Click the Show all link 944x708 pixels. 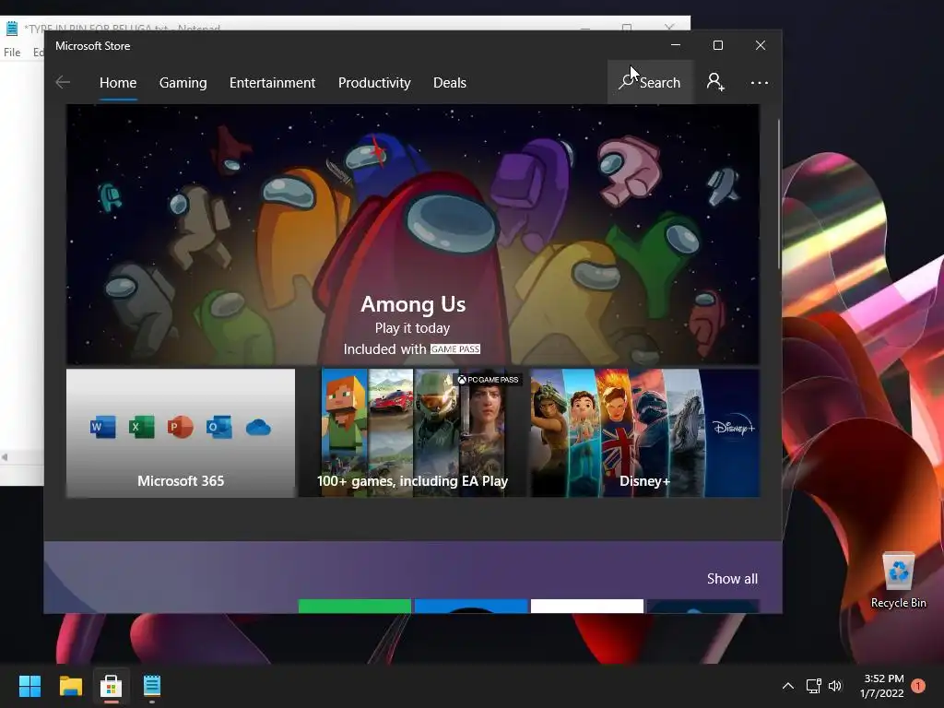[x=732, y=579]
